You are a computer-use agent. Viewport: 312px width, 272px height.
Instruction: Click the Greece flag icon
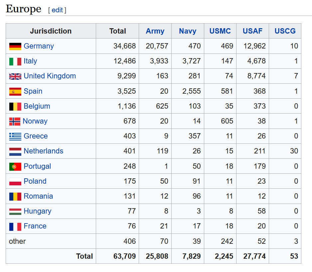(15, 136)
